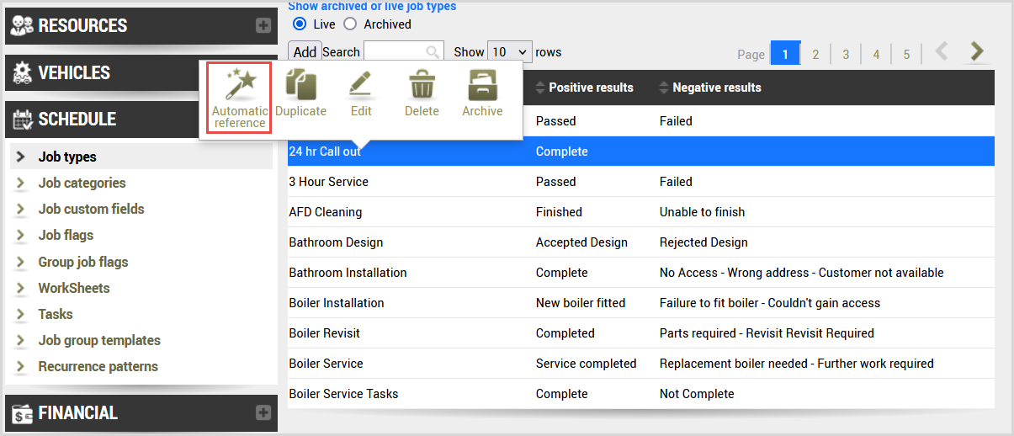Select the 24 hr Call out row
This screenshot has height=436, width=1014.
(x=642, y=152)
